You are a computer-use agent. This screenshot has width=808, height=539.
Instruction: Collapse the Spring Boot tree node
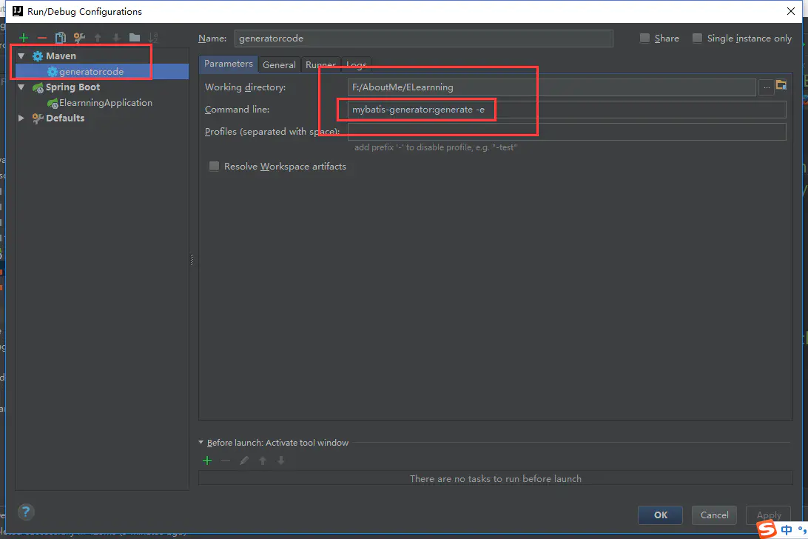[21, 87]
